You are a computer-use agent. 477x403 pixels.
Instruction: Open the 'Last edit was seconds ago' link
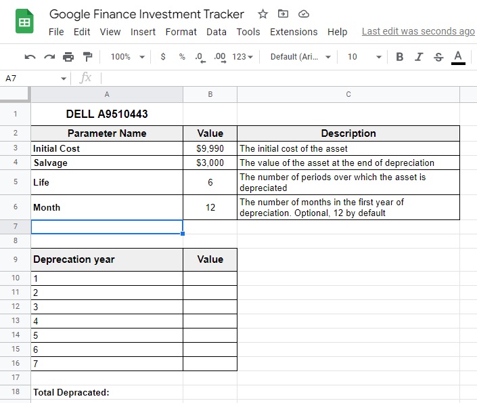click(x=418, y=31)
